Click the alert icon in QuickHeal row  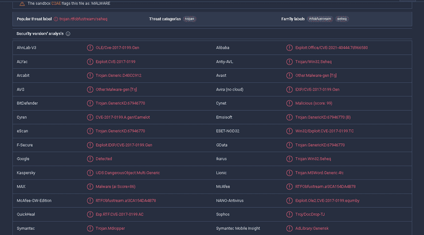click(x=90, y=214)
